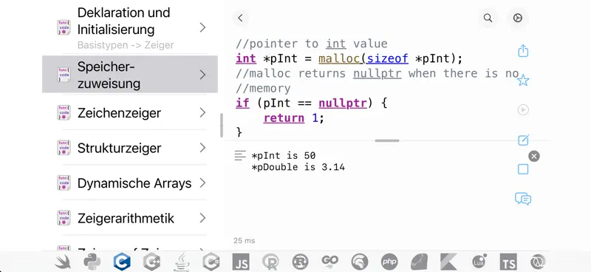Click code icon beside Zeichenzeiger
The height and width of the screenshot is (272, 591).
64,112
